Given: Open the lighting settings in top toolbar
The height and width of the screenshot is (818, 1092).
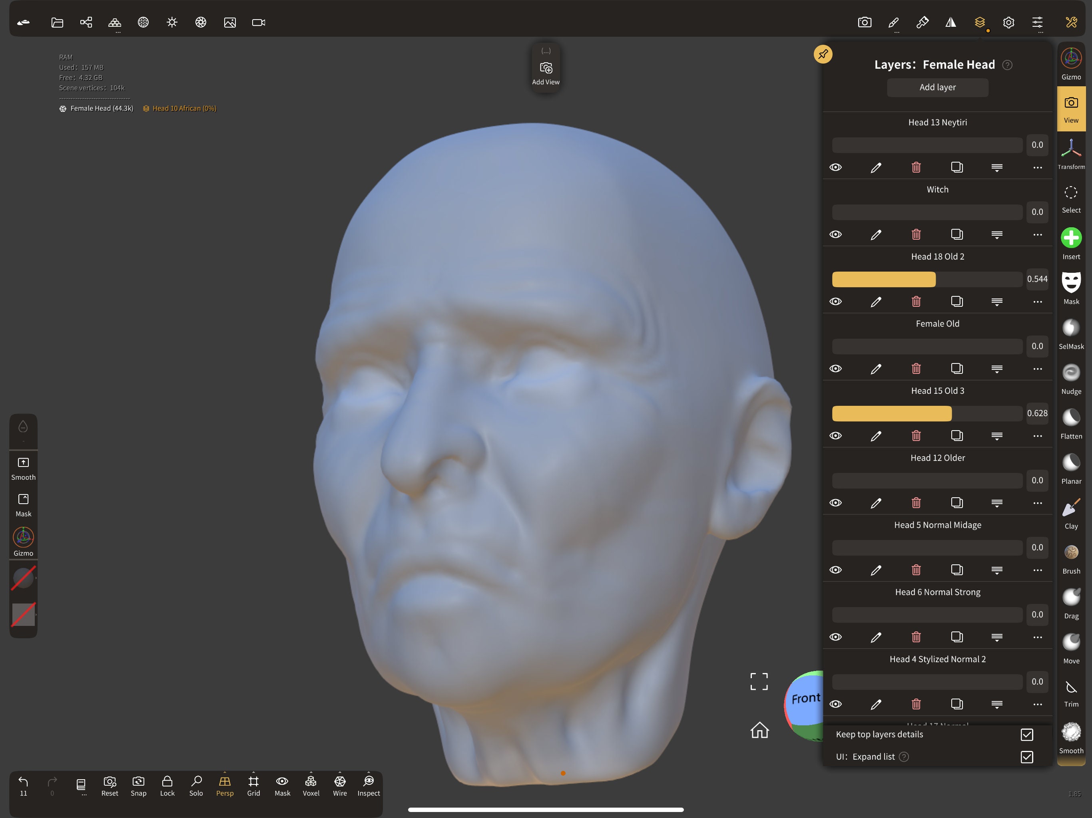Looking at the screenshot, I should click(171, 22).
